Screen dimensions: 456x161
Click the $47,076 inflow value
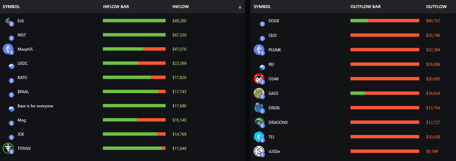[179, 49]
